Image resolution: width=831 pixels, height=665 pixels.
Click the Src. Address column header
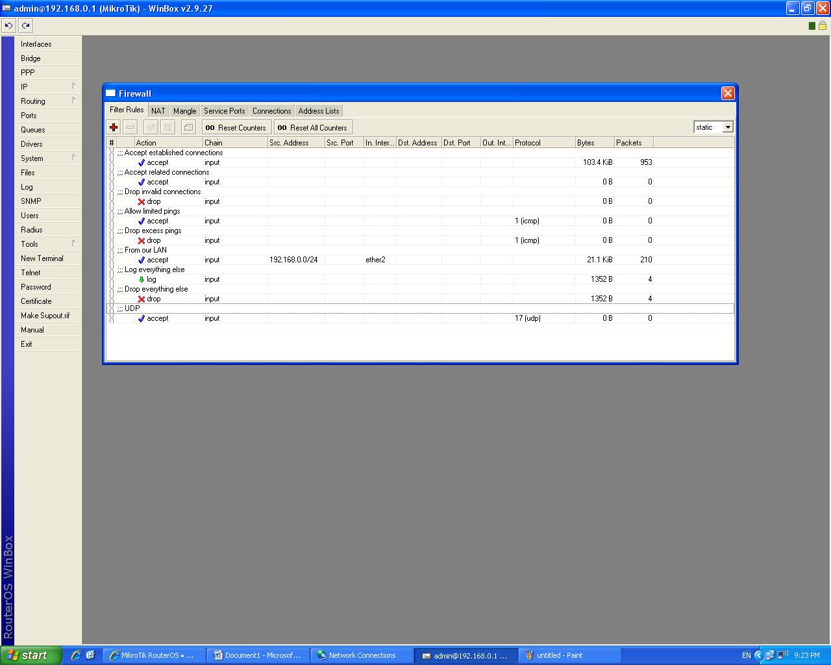coord(297,143)
